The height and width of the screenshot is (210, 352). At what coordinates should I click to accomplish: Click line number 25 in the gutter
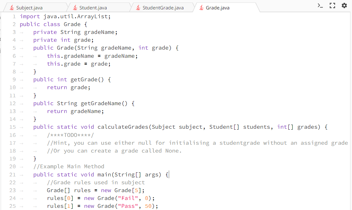point(12,206)
